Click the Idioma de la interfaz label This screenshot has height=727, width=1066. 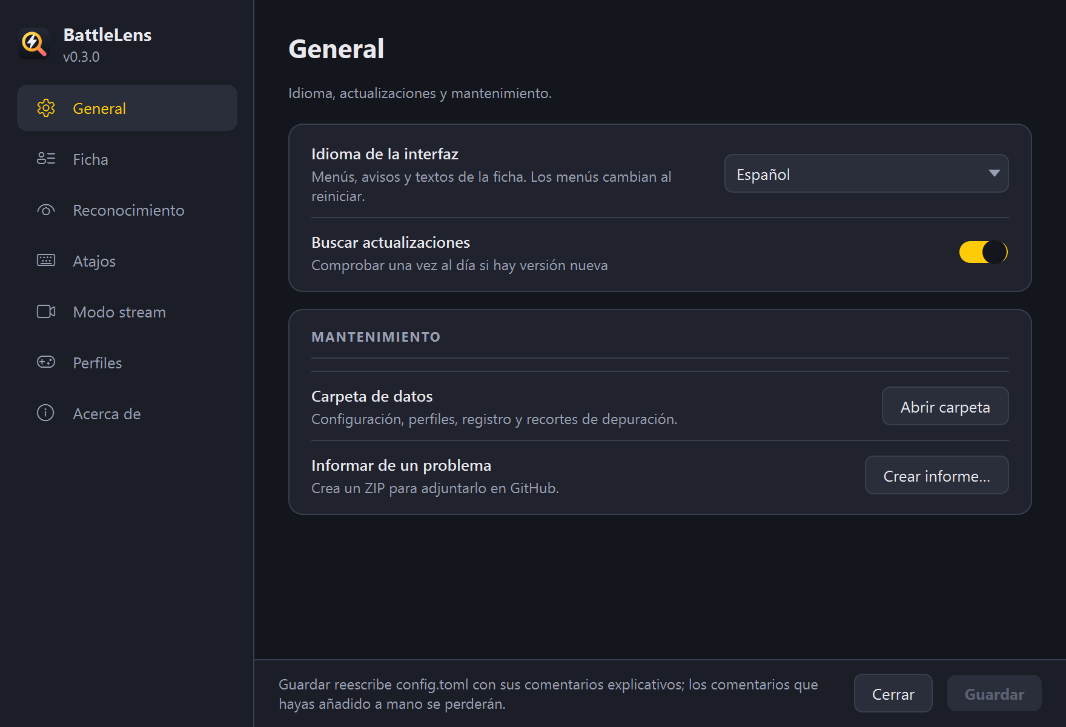tap(385, 154)
